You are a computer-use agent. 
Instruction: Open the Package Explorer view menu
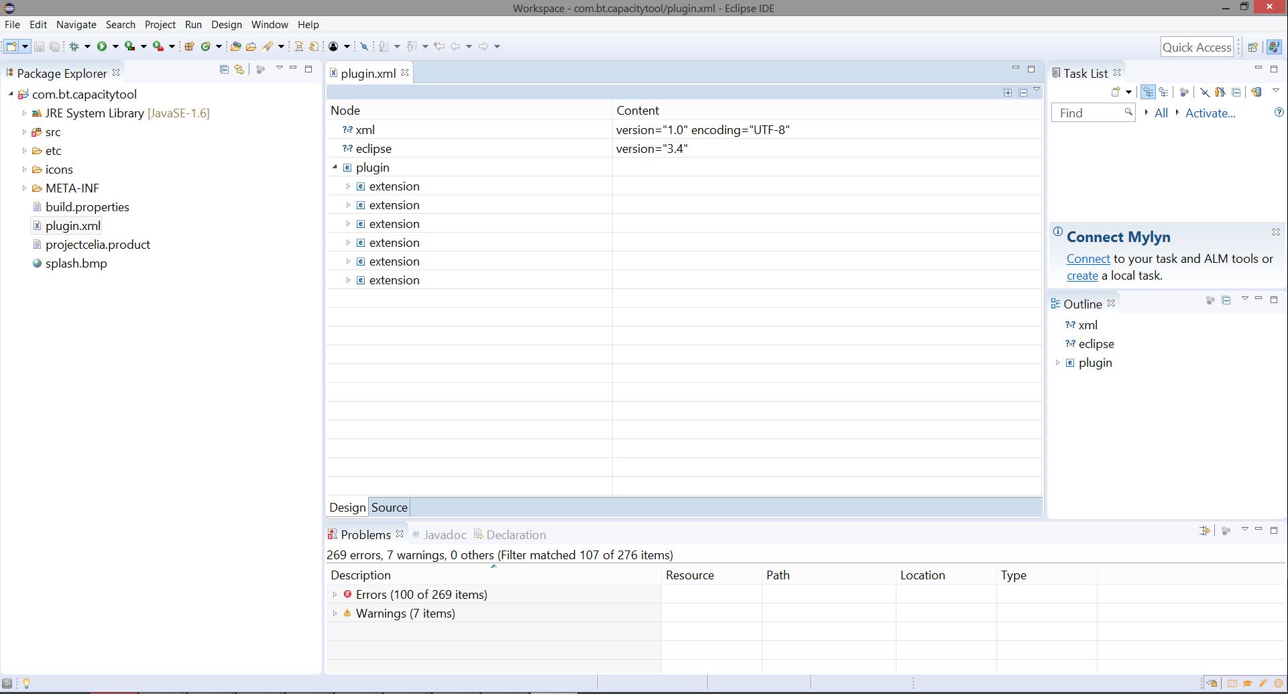coord(279,68)
